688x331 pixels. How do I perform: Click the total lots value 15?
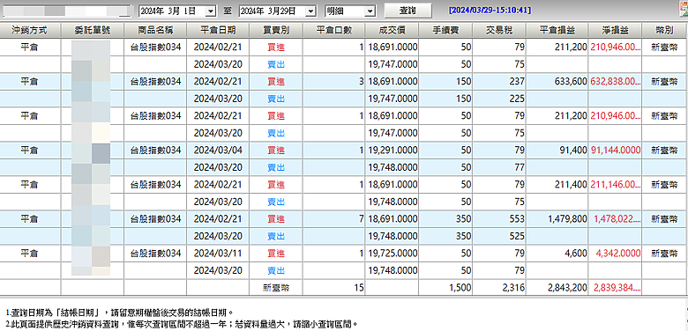pyautogui.click(x=333, y=288)
